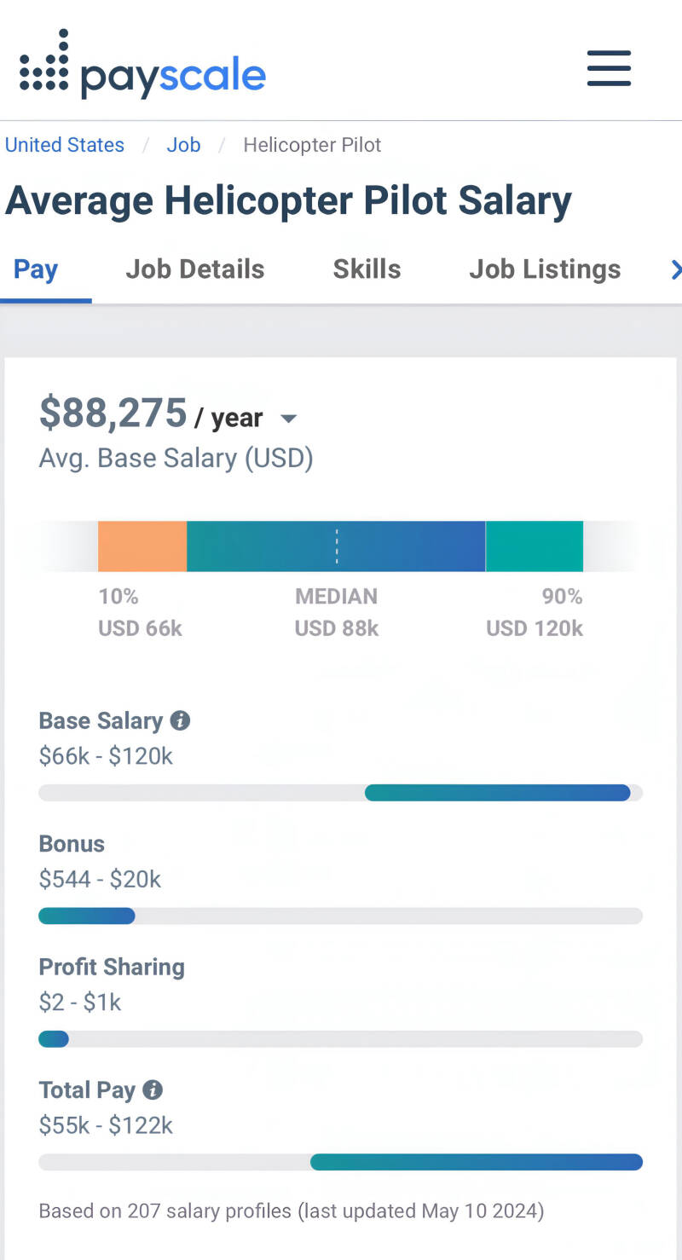Screen dimensions: 682x1260
Task: Select the Pay tab
Action: (36, 269)
